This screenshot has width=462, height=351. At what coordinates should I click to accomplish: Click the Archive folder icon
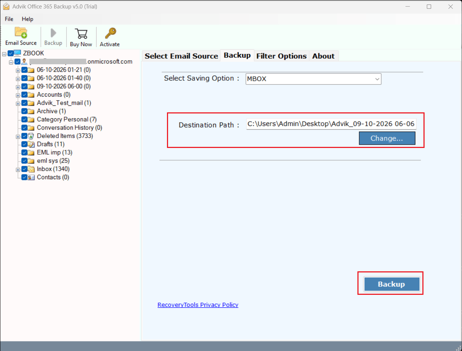31,111
